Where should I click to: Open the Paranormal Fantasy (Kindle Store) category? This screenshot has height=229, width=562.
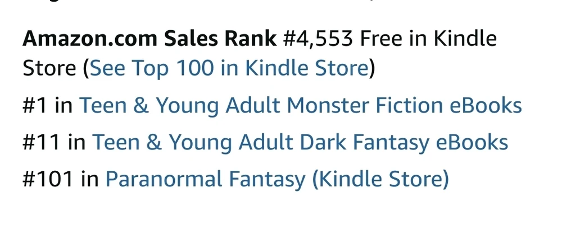click(277, 180)
